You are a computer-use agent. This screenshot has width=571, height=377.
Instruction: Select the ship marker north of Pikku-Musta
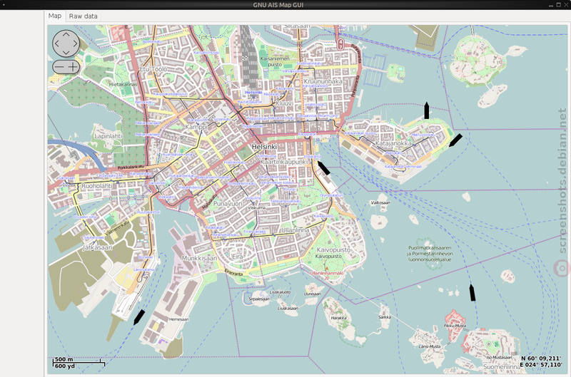[473, 293]
